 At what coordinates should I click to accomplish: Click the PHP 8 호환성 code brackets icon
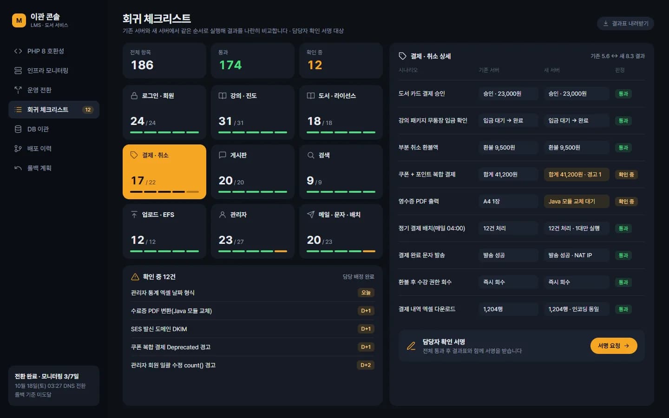coord(18,51)
